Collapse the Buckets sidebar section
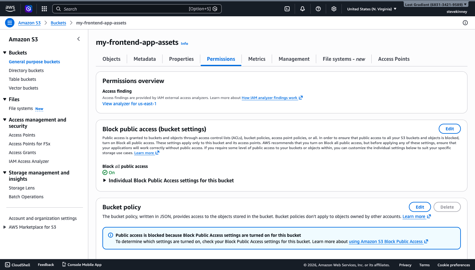 click(5, 53)
